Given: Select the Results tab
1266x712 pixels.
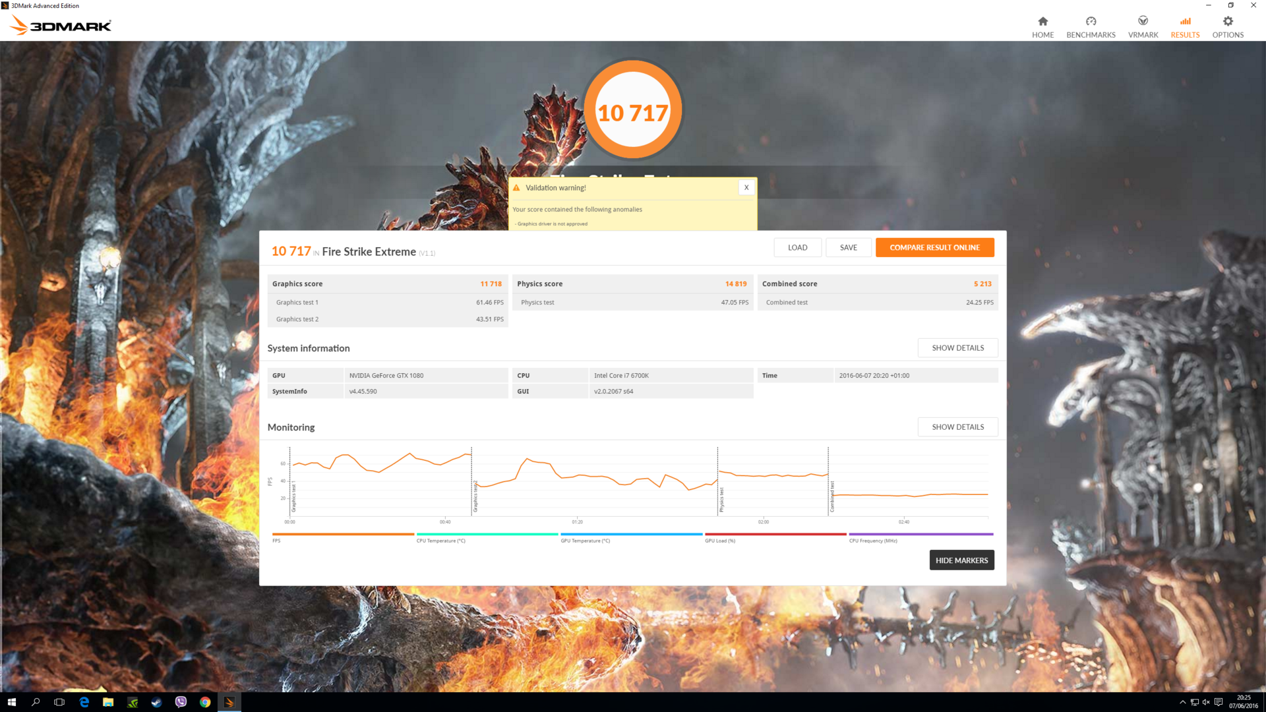Looking at the screenshot, I should click(x=1185, y=27).
